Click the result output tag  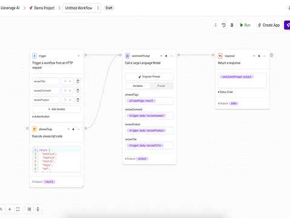(50, 182)
